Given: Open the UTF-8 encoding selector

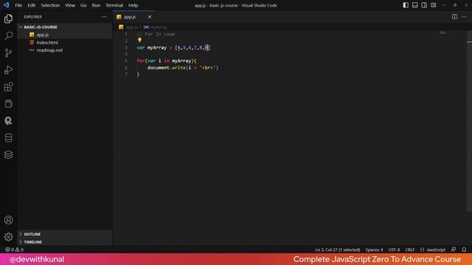Looking at the screenshot, I should pos(394,250).
